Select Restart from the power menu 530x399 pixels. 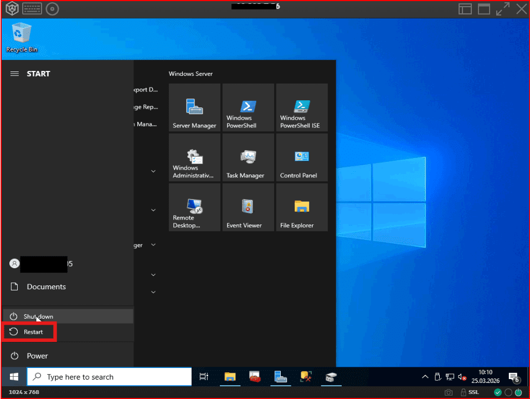pos(33,332)
